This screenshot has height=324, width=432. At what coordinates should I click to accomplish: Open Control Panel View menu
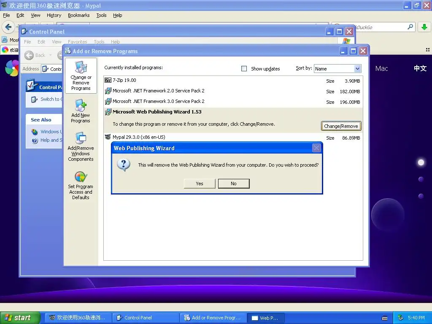click(57, 42)
